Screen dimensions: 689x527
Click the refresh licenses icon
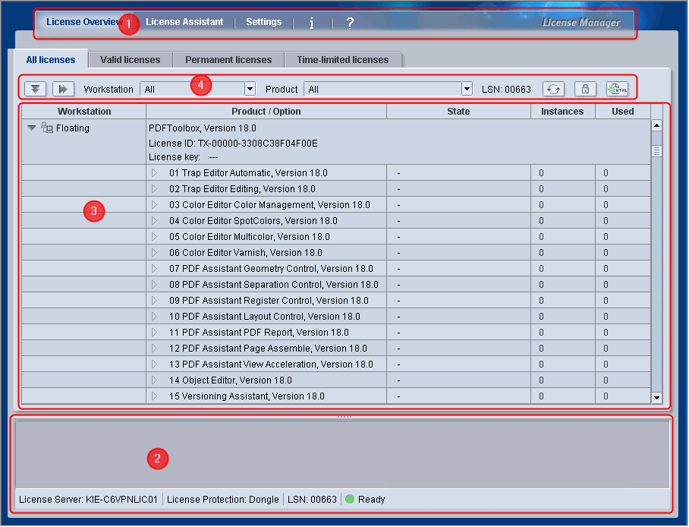pos(553,89)
